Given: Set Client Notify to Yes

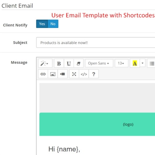Looking at the screenshot, I should click(x=42, y=24).
